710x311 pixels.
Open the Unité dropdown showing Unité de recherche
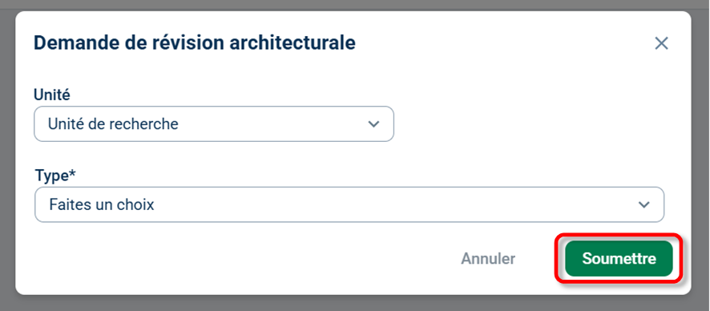click(x=214, y=124)
